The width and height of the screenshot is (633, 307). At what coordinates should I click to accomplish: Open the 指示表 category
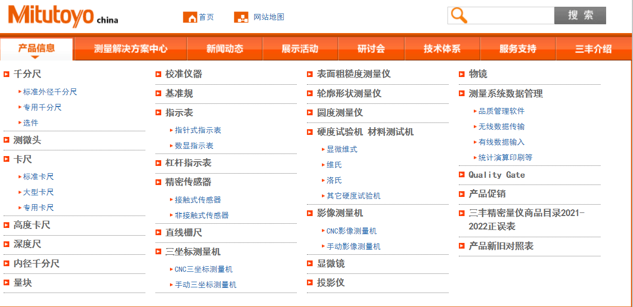pyautogui.click(x=179, y=113)
